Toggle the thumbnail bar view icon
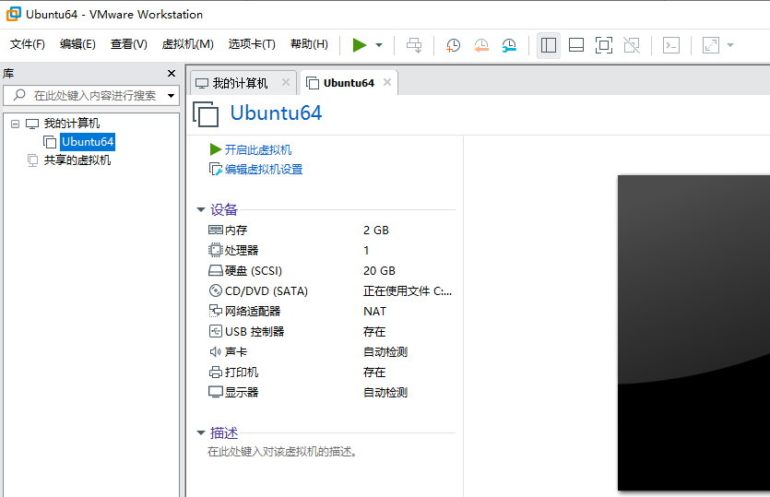The height and width of the screenshot is (497, 770). click(x=576, y=45)
